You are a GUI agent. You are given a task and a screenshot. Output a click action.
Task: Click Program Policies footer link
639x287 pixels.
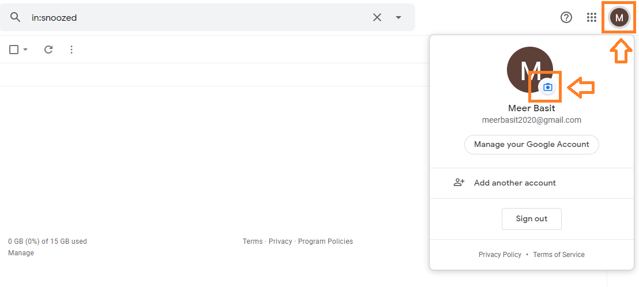tap(325, 241)
